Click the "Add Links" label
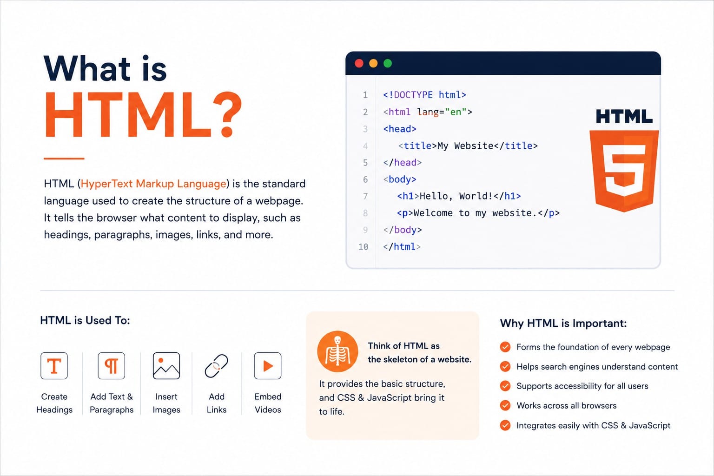The height and width of the screenshot is (476, 714). pyautogui.click(x=217, y=403)
